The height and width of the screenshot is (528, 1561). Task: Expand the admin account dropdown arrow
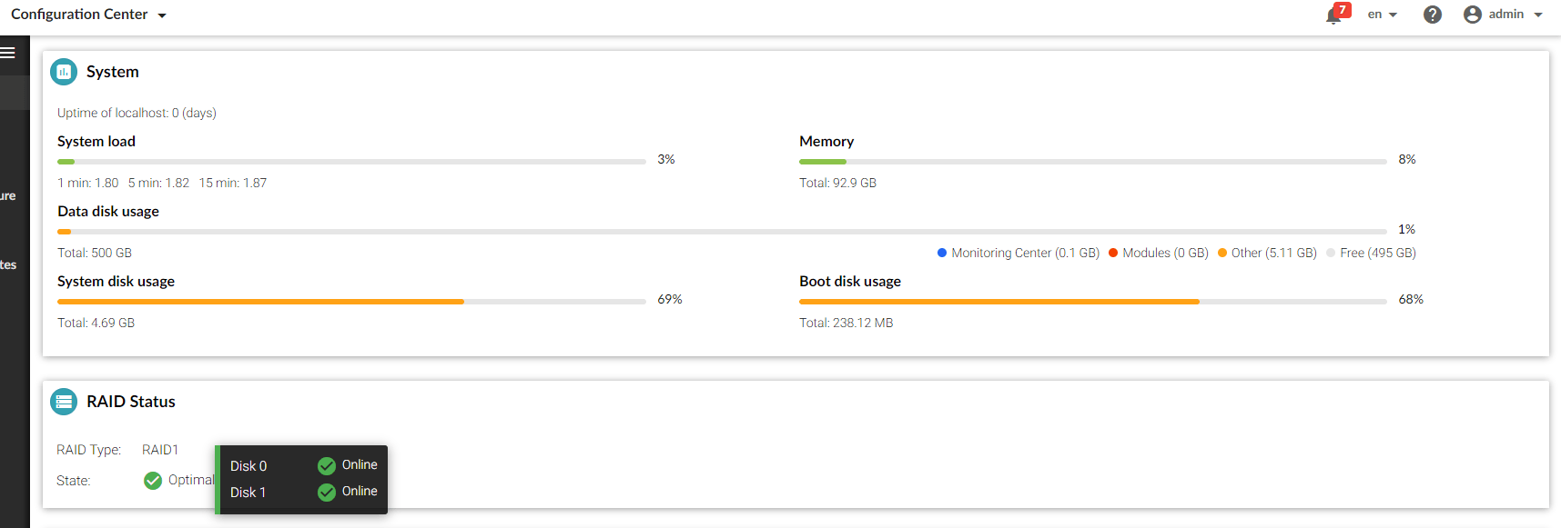pos(1538,15)
